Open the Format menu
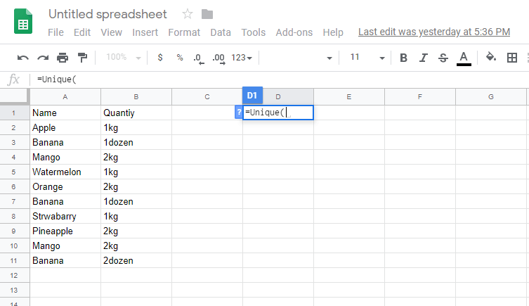529x306 pixels. tap(184, 32)
